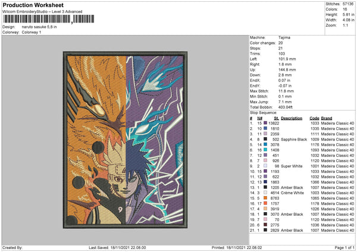357x252 pixels.
Task: Click the Right value 1.8 mm
Action: coord(285,64)
